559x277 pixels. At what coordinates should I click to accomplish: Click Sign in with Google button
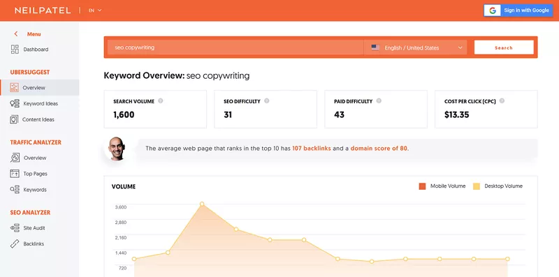tap(518, 10)
